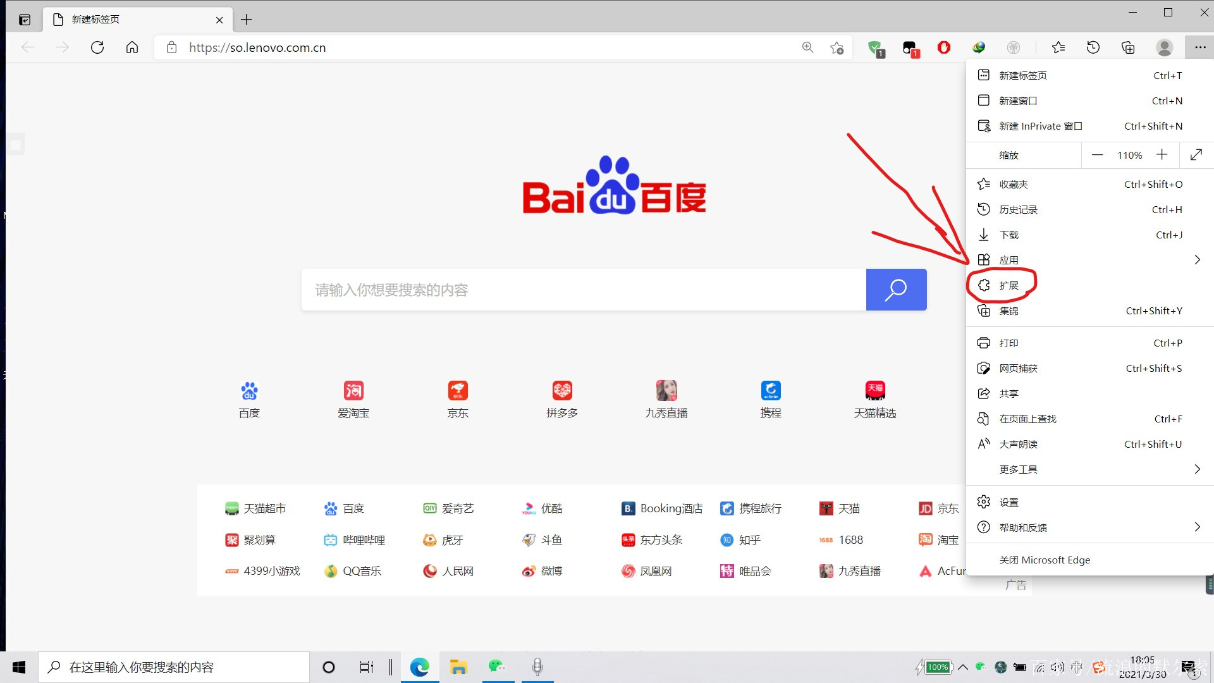Screen dimensions: 1214x683
Task: Open Booking酒店 link
Action: coord(662,508)
